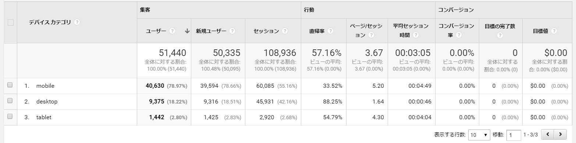Image resolution: width=576 pixels, height=143 pixels.
Task: Toggle the select-all header checkbox
Action: pyautogui.click(x=11, y=22)
